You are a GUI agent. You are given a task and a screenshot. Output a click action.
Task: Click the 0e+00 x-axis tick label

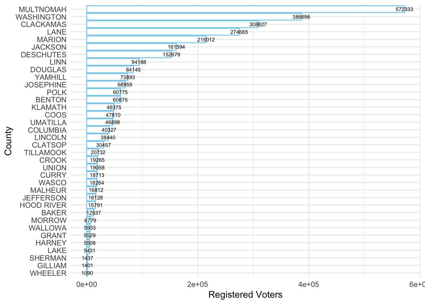click(x=86, y=284)
